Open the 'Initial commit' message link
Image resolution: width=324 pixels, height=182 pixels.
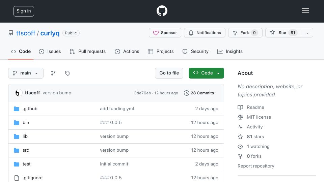(114, 164)
